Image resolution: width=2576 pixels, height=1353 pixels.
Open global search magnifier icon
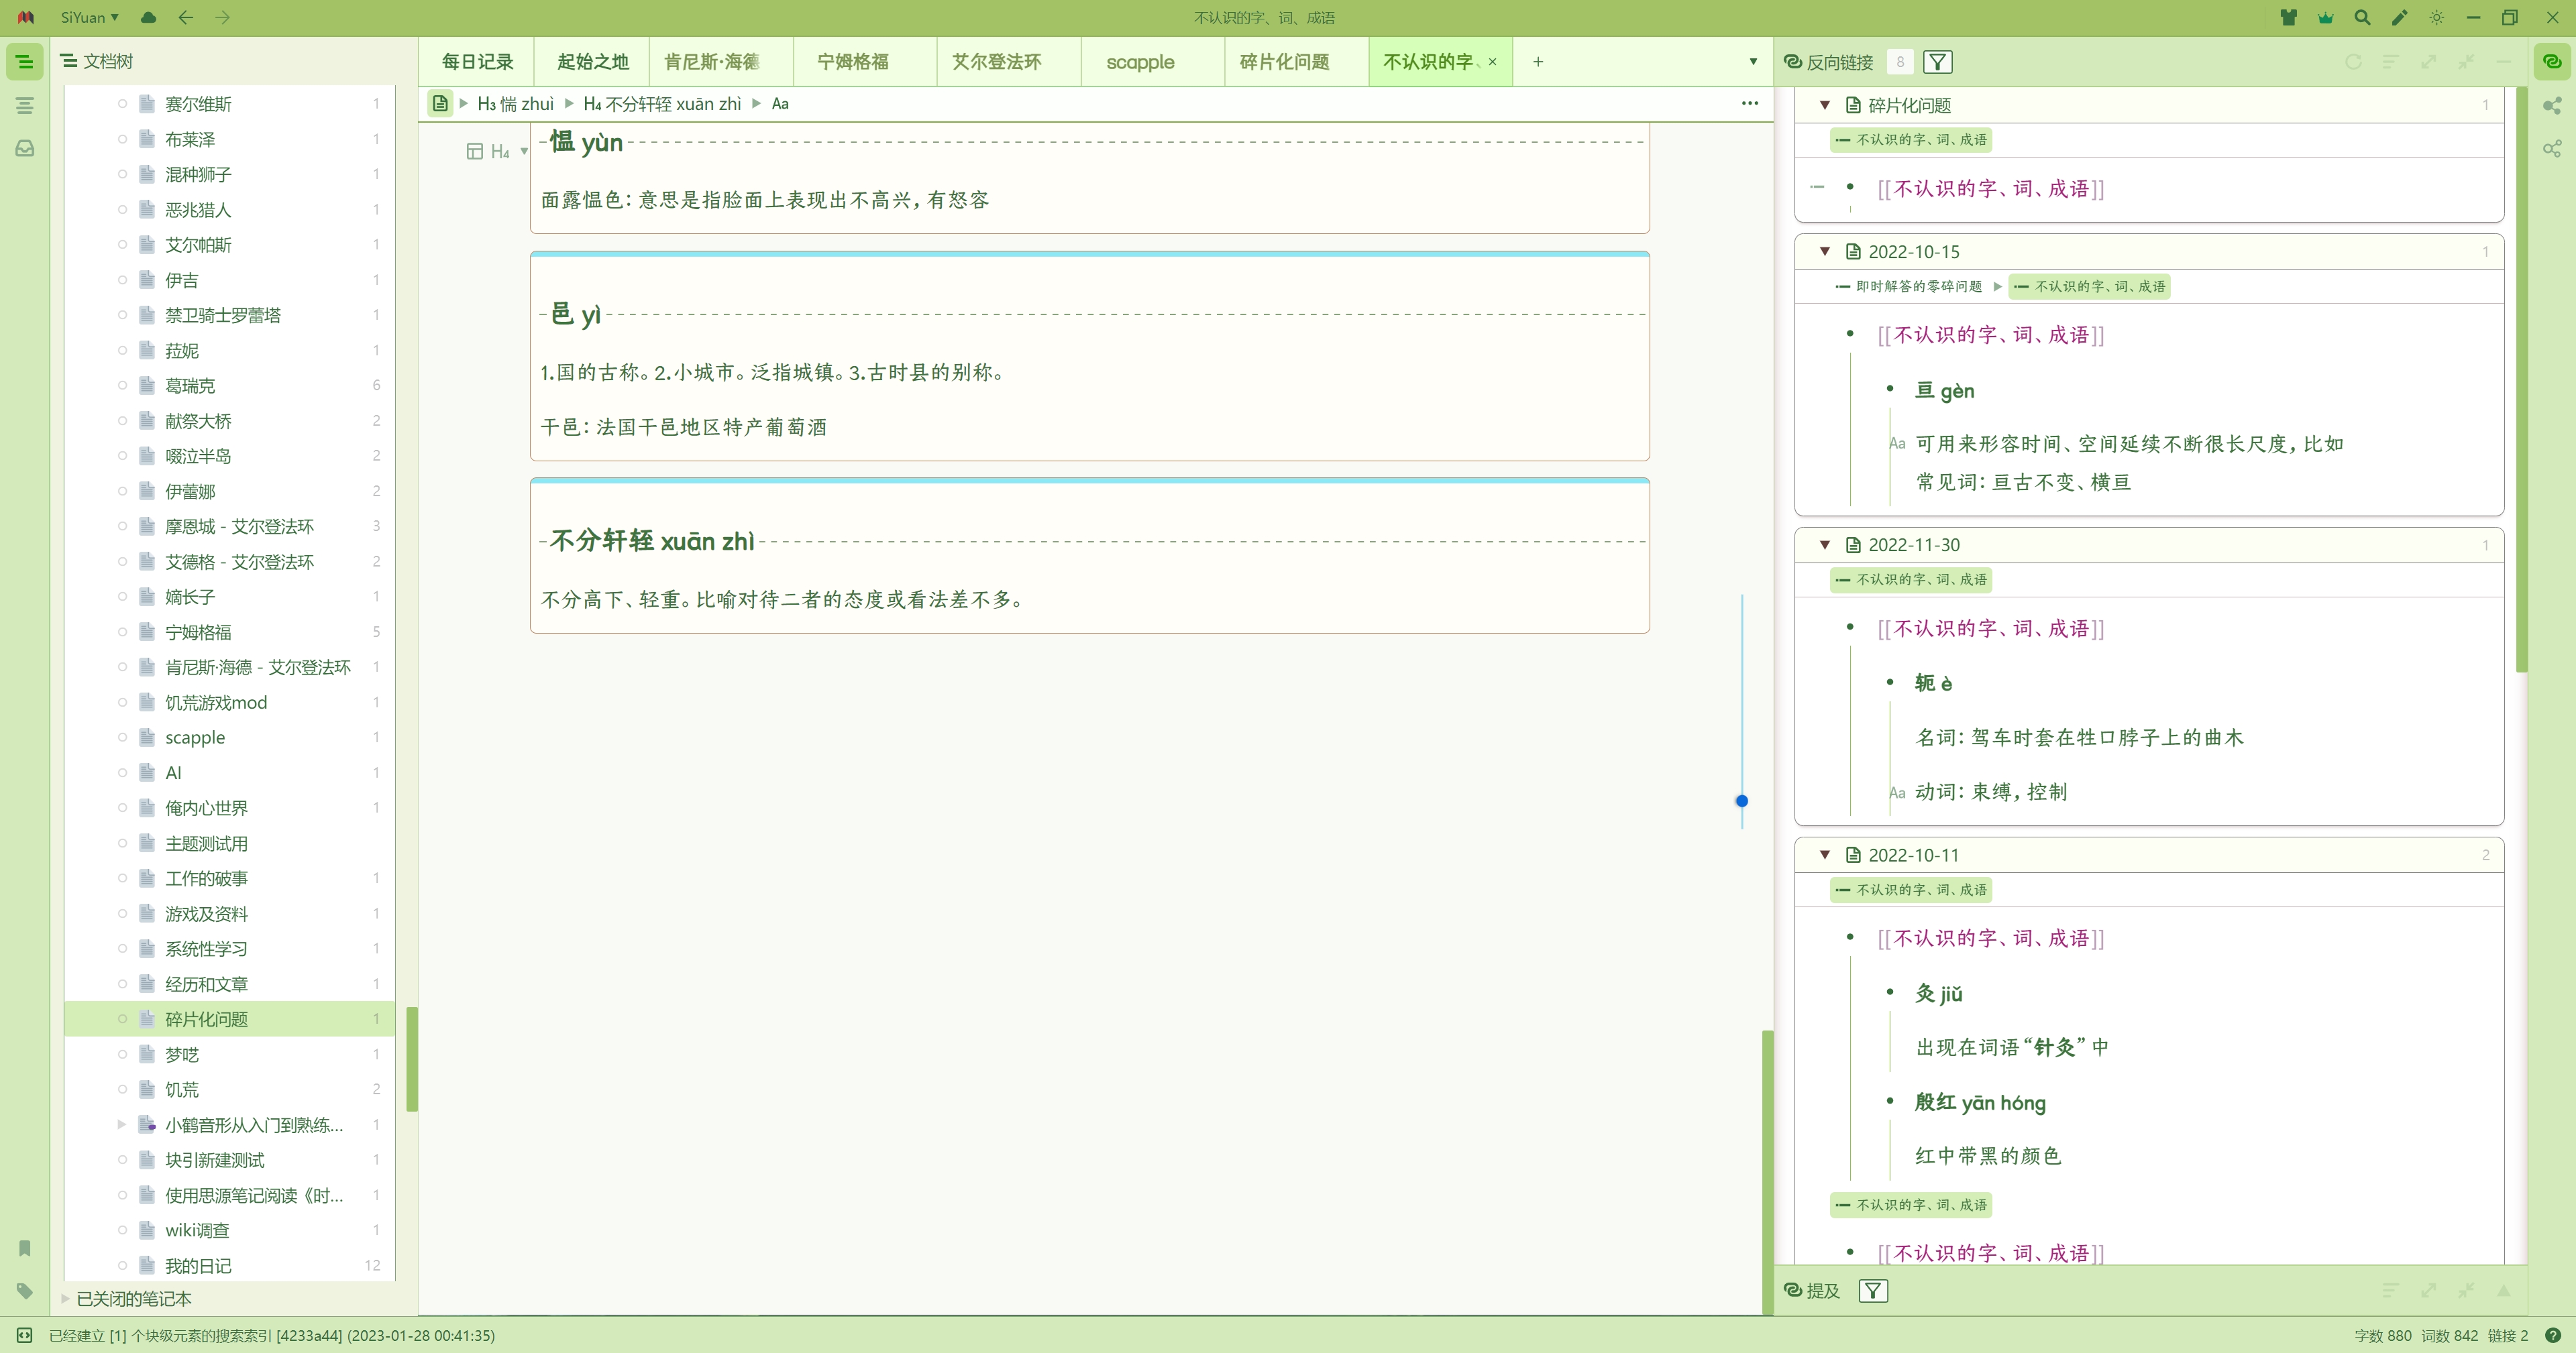2362,17
